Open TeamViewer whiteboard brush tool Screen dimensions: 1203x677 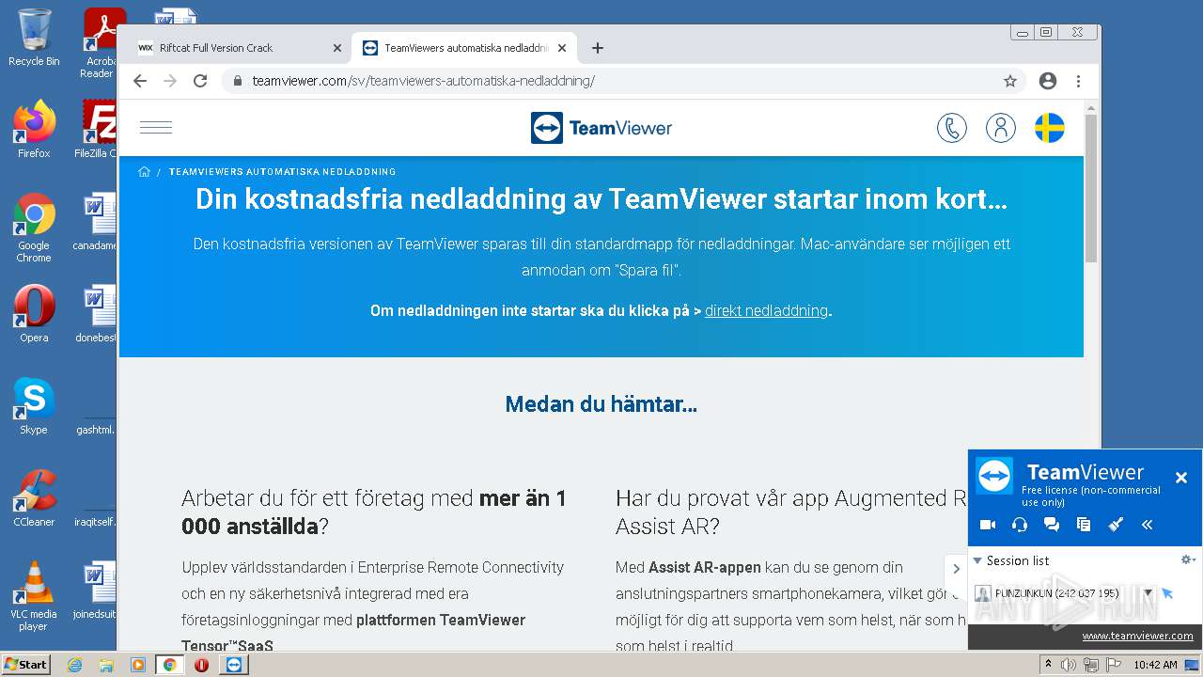pyautogui.click(x=1116, y=525)
